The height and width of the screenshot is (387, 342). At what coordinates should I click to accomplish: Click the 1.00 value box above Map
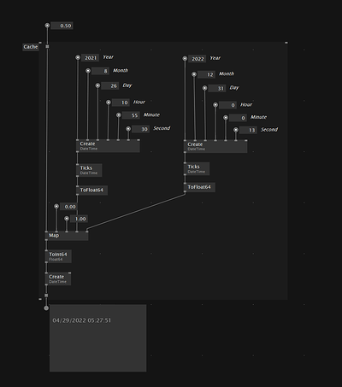pyautogui.click(x=79, y=219)
